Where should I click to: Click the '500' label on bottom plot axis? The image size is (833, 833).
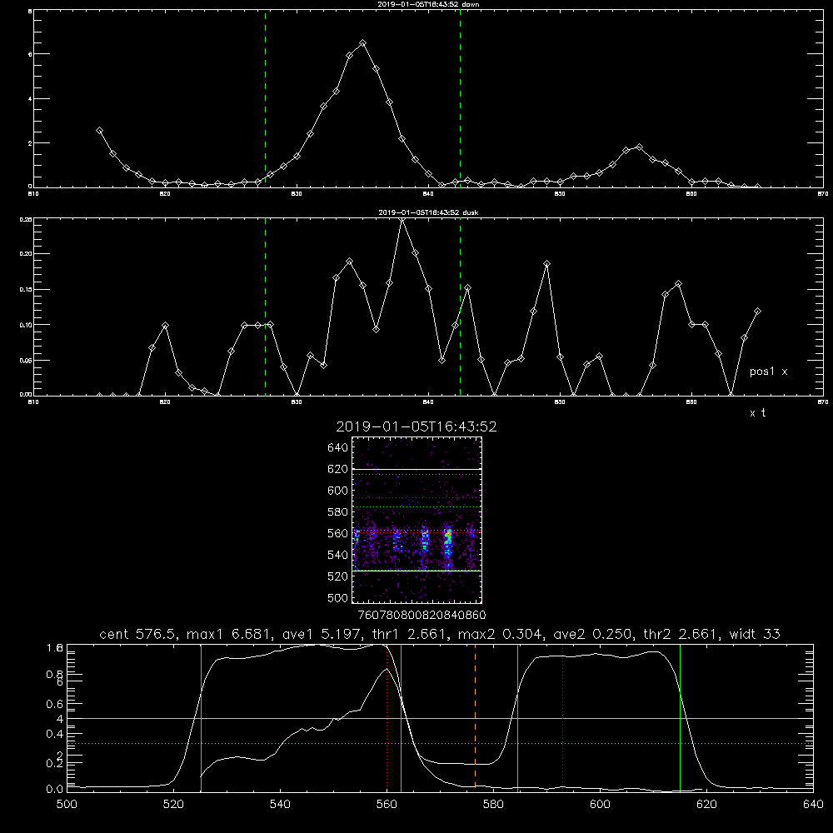point(67,805)
